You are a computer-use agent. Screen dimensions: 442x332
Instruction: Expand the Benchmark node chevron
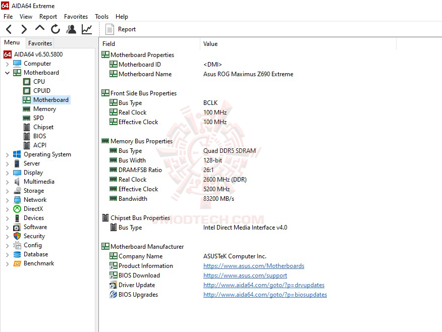click(x=8, y=264)
